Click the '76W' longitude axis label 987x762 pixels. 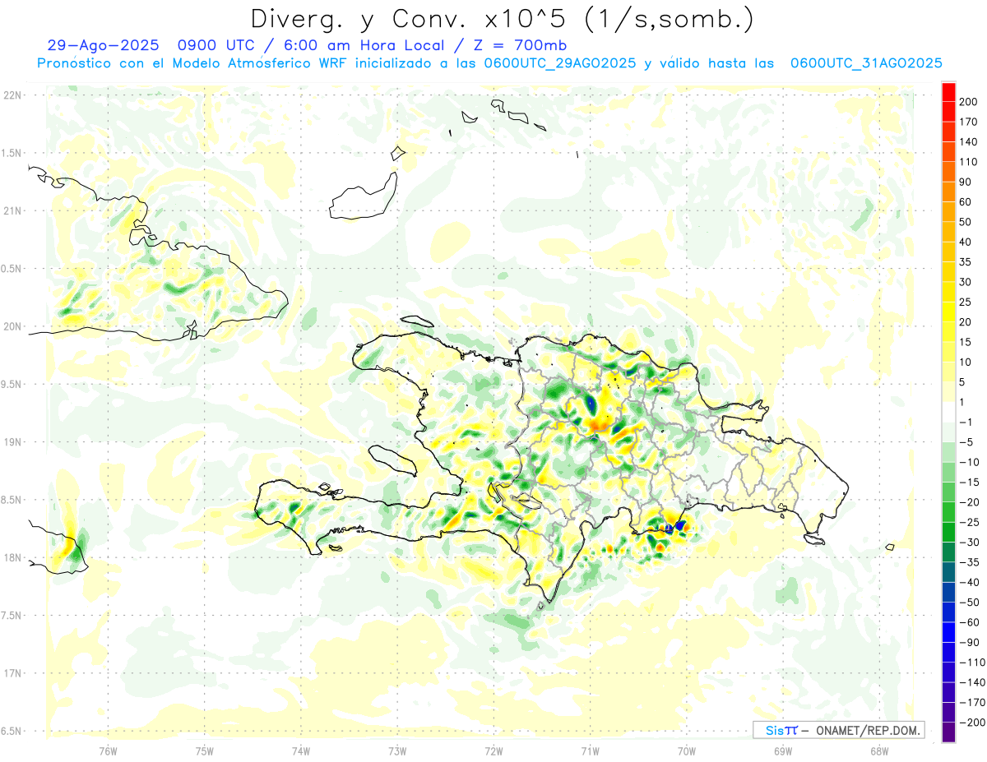(x=108, y=750)
